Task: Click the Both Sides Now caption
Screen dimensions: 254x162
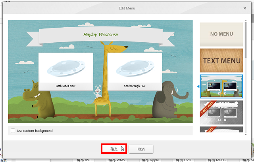Action: pyautogui.click(x=65, y=86)
